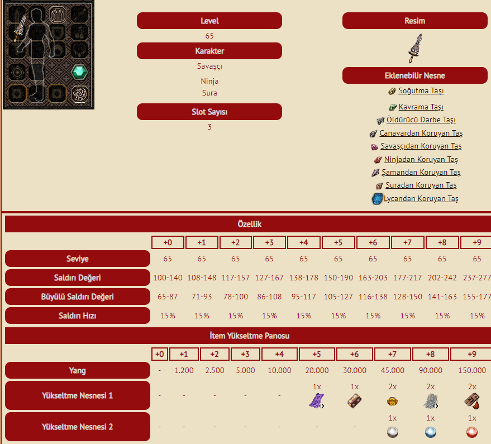
Task: Click the Canavardan Koruyan Taş icon
Action: [x=373, y=133]
